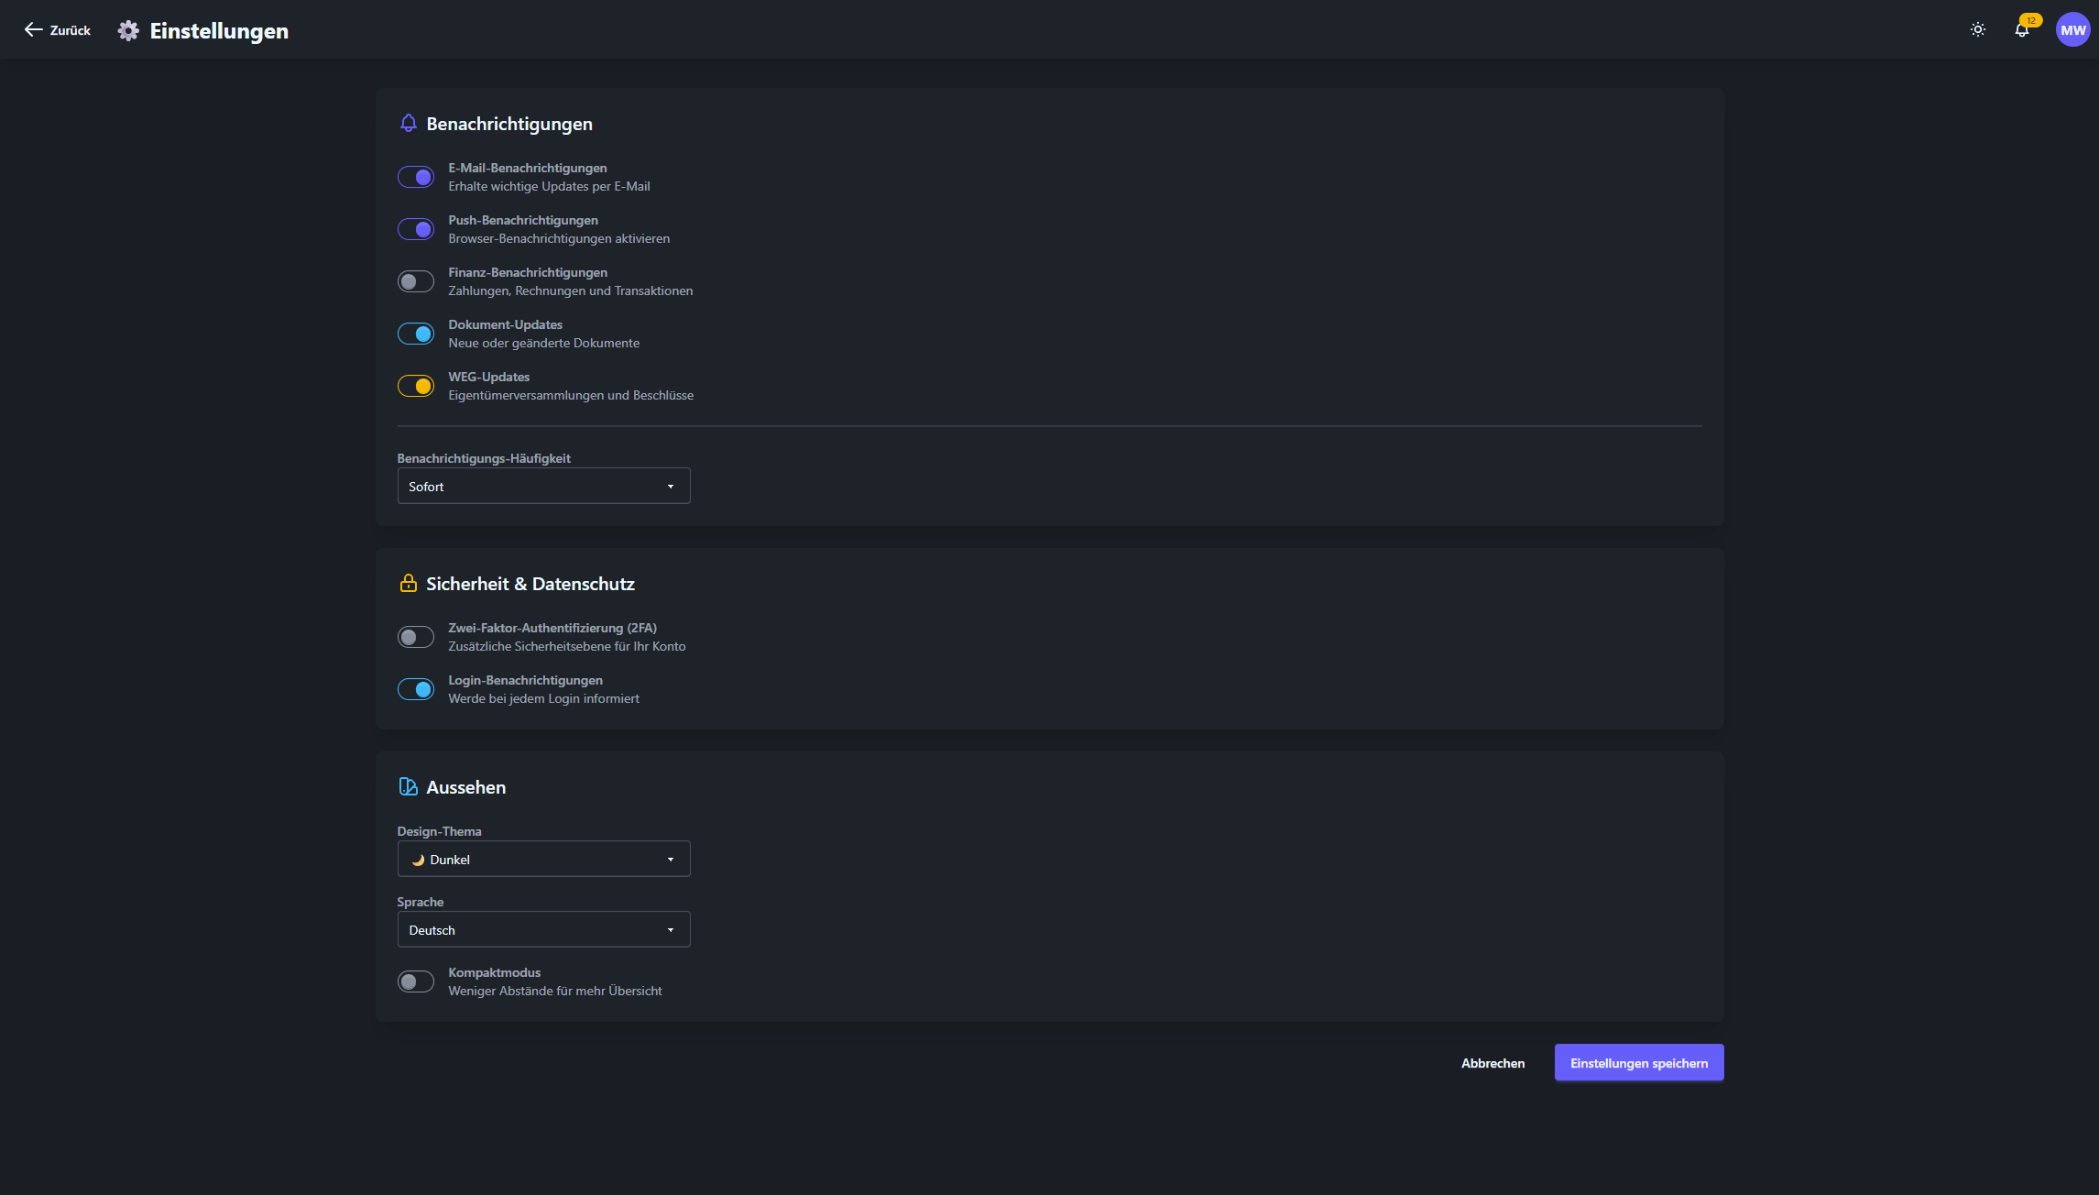Open the Sprache dropdown showing Deutsch

[x=543, y=930]
